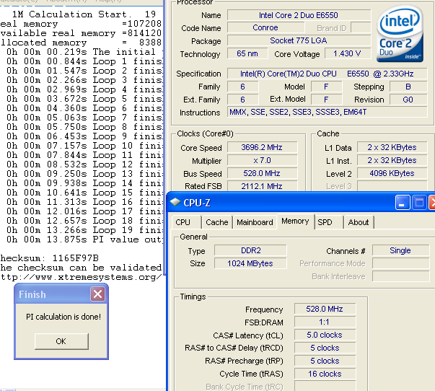Viewport: 435px width, 391px height.
Task: Open the Mainboard tab in CPU-Z
Action: coord(255,222)
